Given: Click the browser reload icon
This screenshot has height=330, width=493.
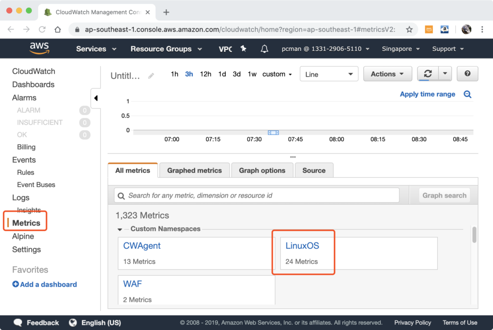Looking at the screenshot, I should (x=42, y=29).
